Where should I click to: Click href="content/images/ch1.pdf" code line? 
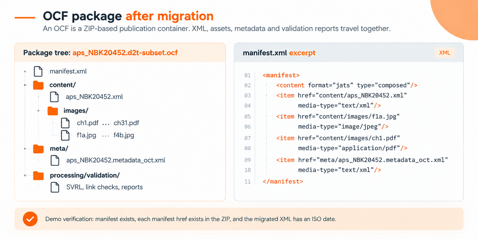tap(338, 138)
